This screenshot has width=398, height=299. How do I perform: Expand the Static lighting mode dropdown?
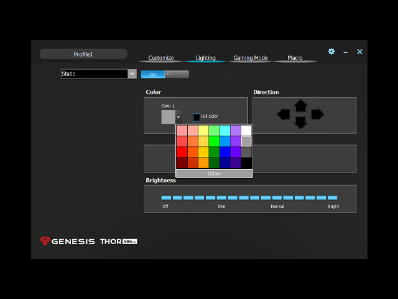tap(132, 74)
